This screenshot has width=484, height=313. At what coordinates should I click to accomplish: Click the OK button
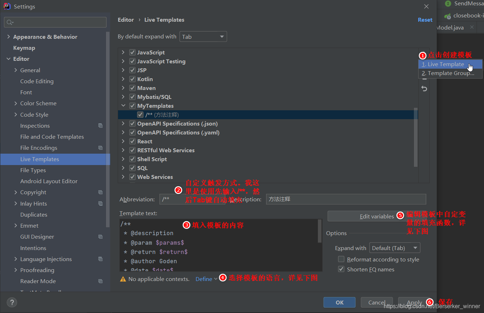(340, 302)
